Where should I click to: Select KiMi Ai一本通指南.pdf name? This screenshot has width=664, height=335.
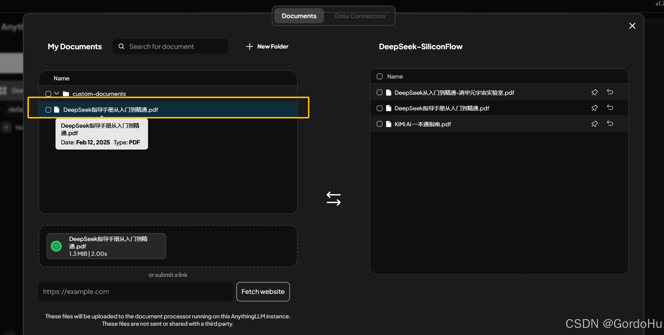coord(423,124)
